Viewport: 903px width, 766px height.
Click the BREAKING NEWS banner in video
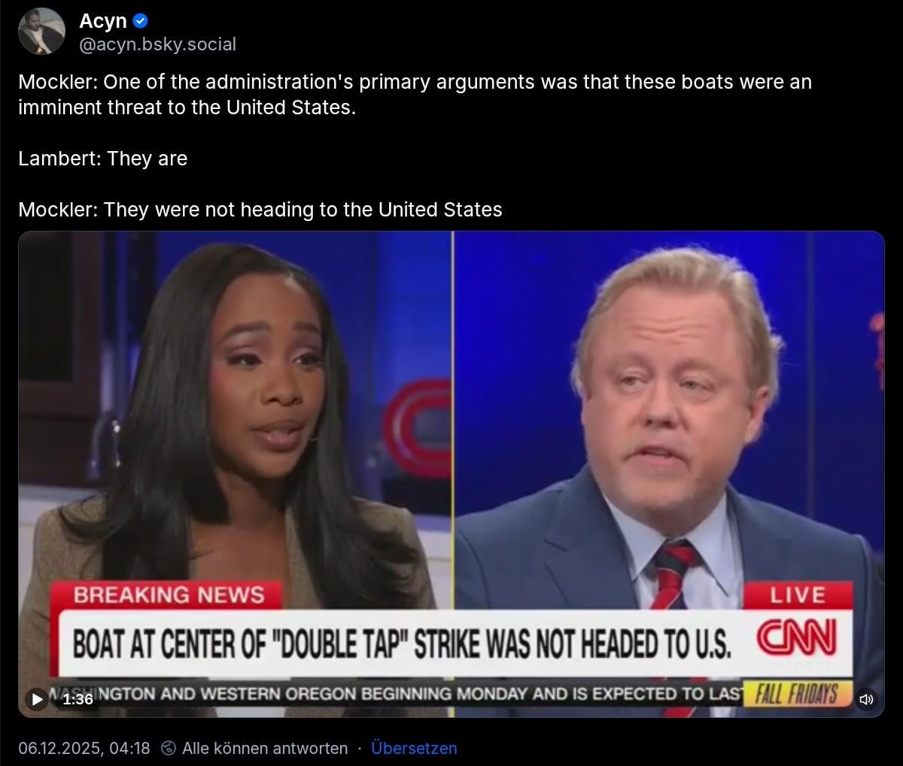[169, 595]
